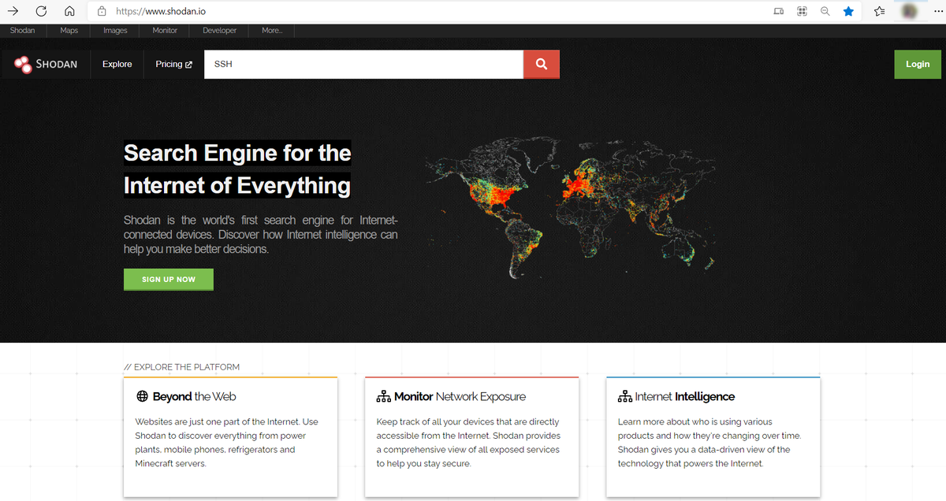Click the zoom magnifier icon in the toolbar
This screenshot has width=946, height=501.
click(825, 12)
